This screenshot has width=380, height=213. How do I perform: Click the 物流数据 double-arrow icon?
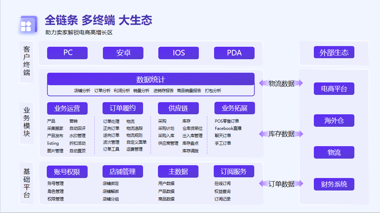281,83
